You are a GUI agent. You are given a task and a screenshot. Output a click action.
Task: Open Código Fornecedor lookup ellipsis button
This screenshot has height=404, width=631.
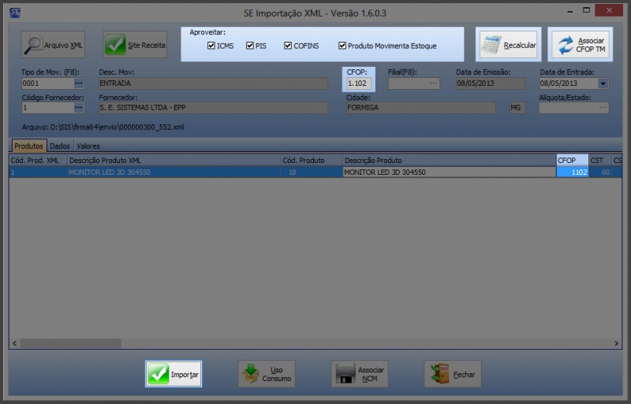(x=78, y=108)
